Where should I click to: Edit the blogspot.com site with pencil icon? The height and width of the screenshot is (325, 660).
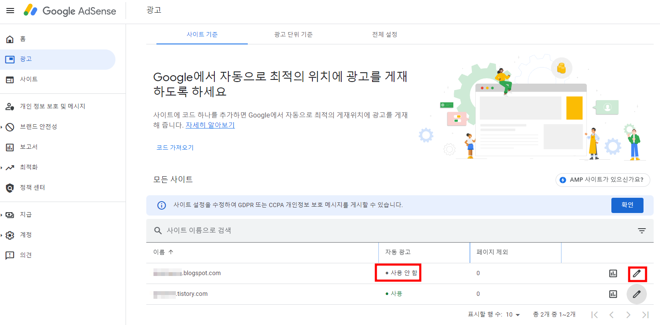coord(637,273)
